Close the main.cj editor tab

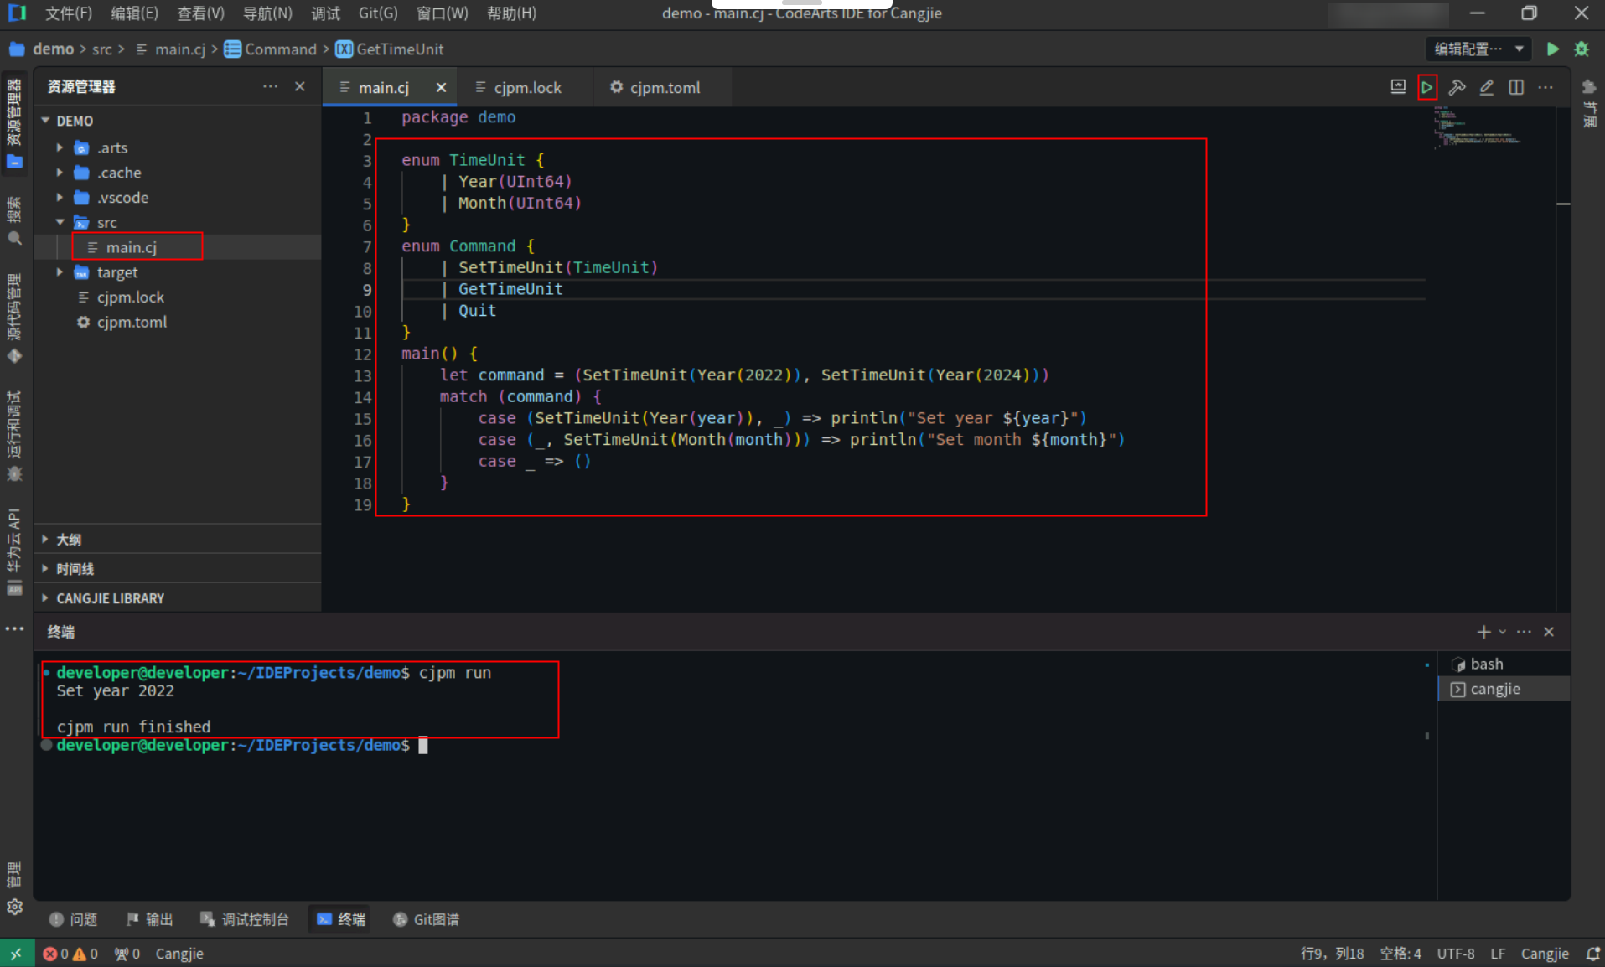pyautogui.click(x=441, y=87)
